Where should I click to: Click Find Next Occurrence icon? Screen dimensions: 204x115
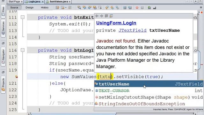[90, 8]
